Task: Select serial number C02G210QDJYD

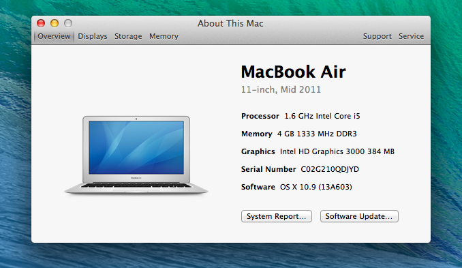Action: pyautogui.click(x=330, y=169)
